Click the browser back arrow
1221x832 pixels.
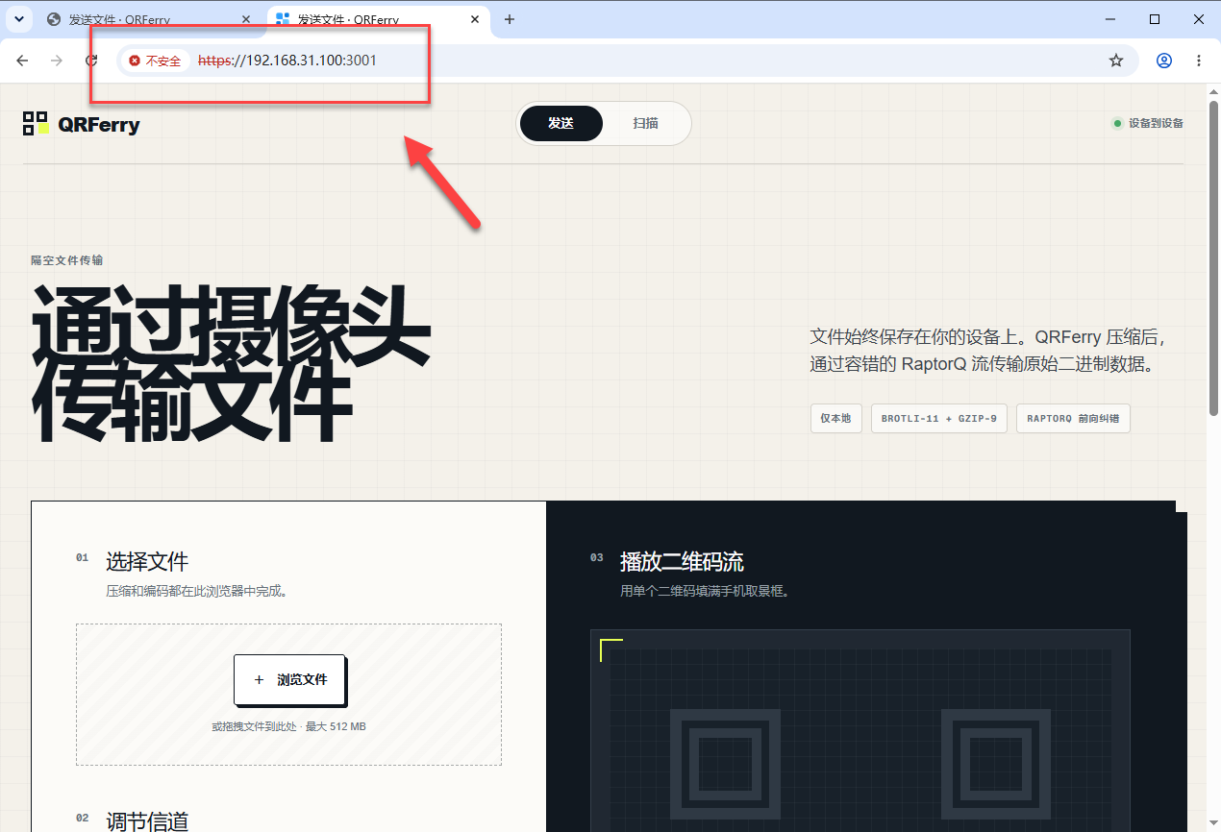(x=22, y=61)
